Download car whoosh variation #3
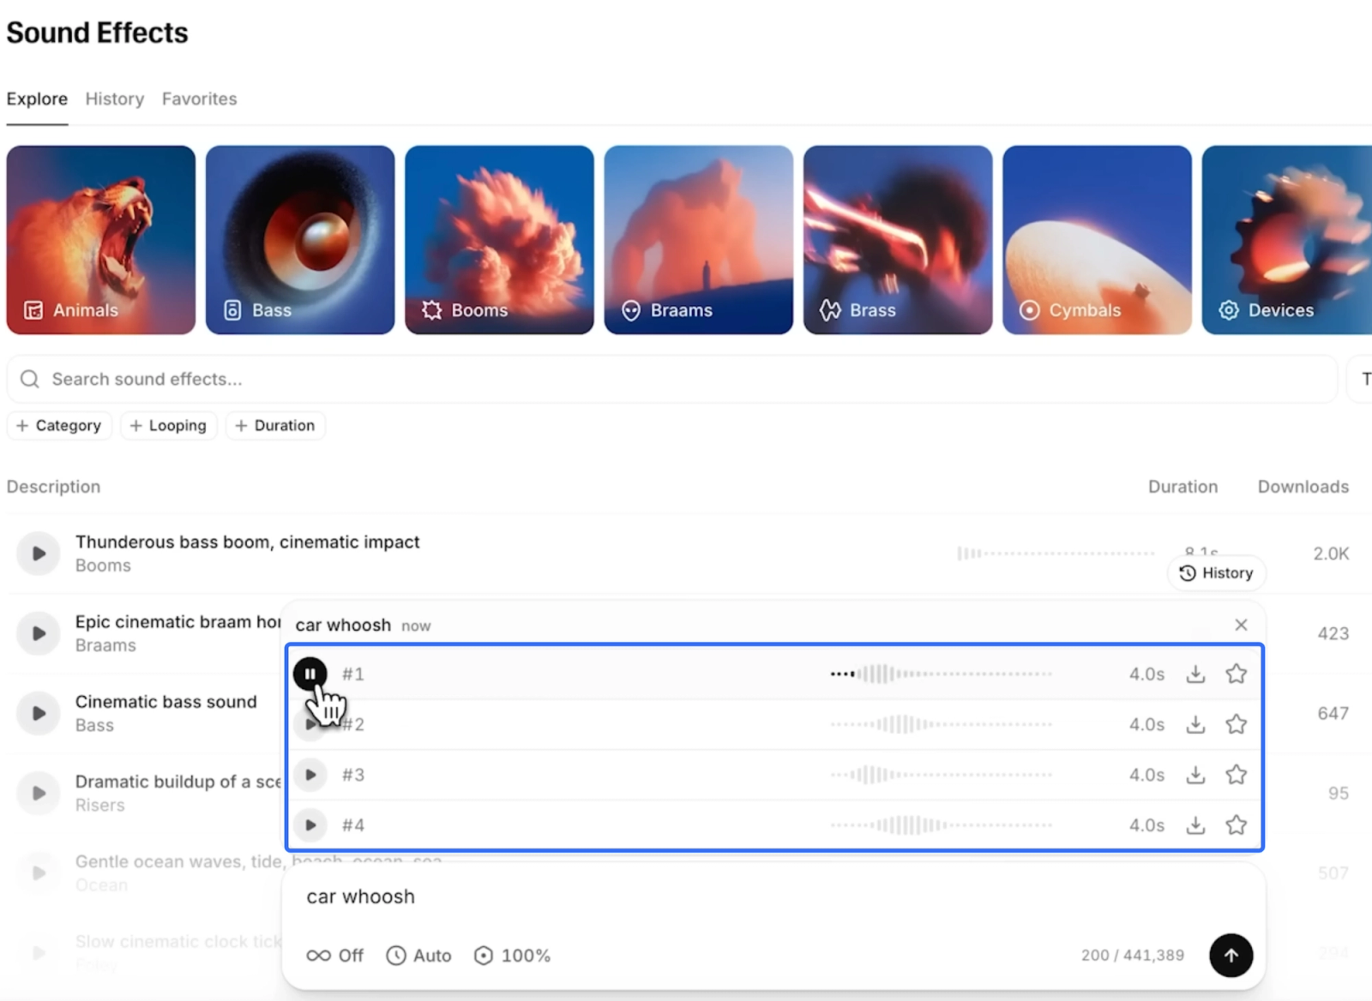The image size is (1372, 1001). 1195,776
